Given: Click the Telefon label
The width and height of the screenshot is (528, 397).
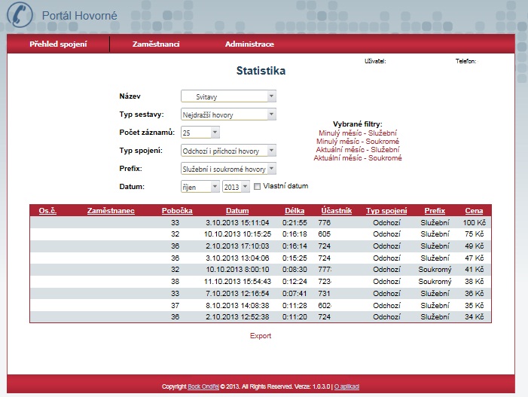Looking at the screenshot, I should point(466,61).
